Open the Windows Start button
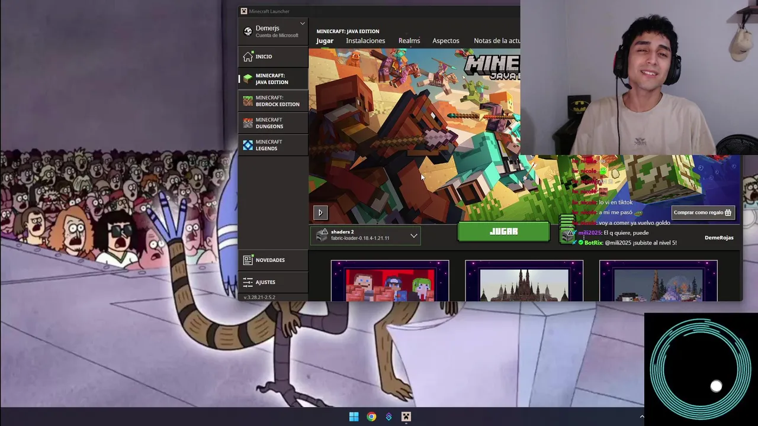The width and height of the screenshot is (758, 426). click(x=354, y=417)
